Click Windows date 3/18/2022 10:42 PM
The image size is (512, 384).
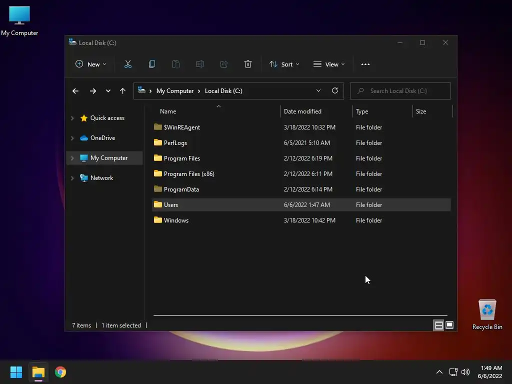point(309,220)
